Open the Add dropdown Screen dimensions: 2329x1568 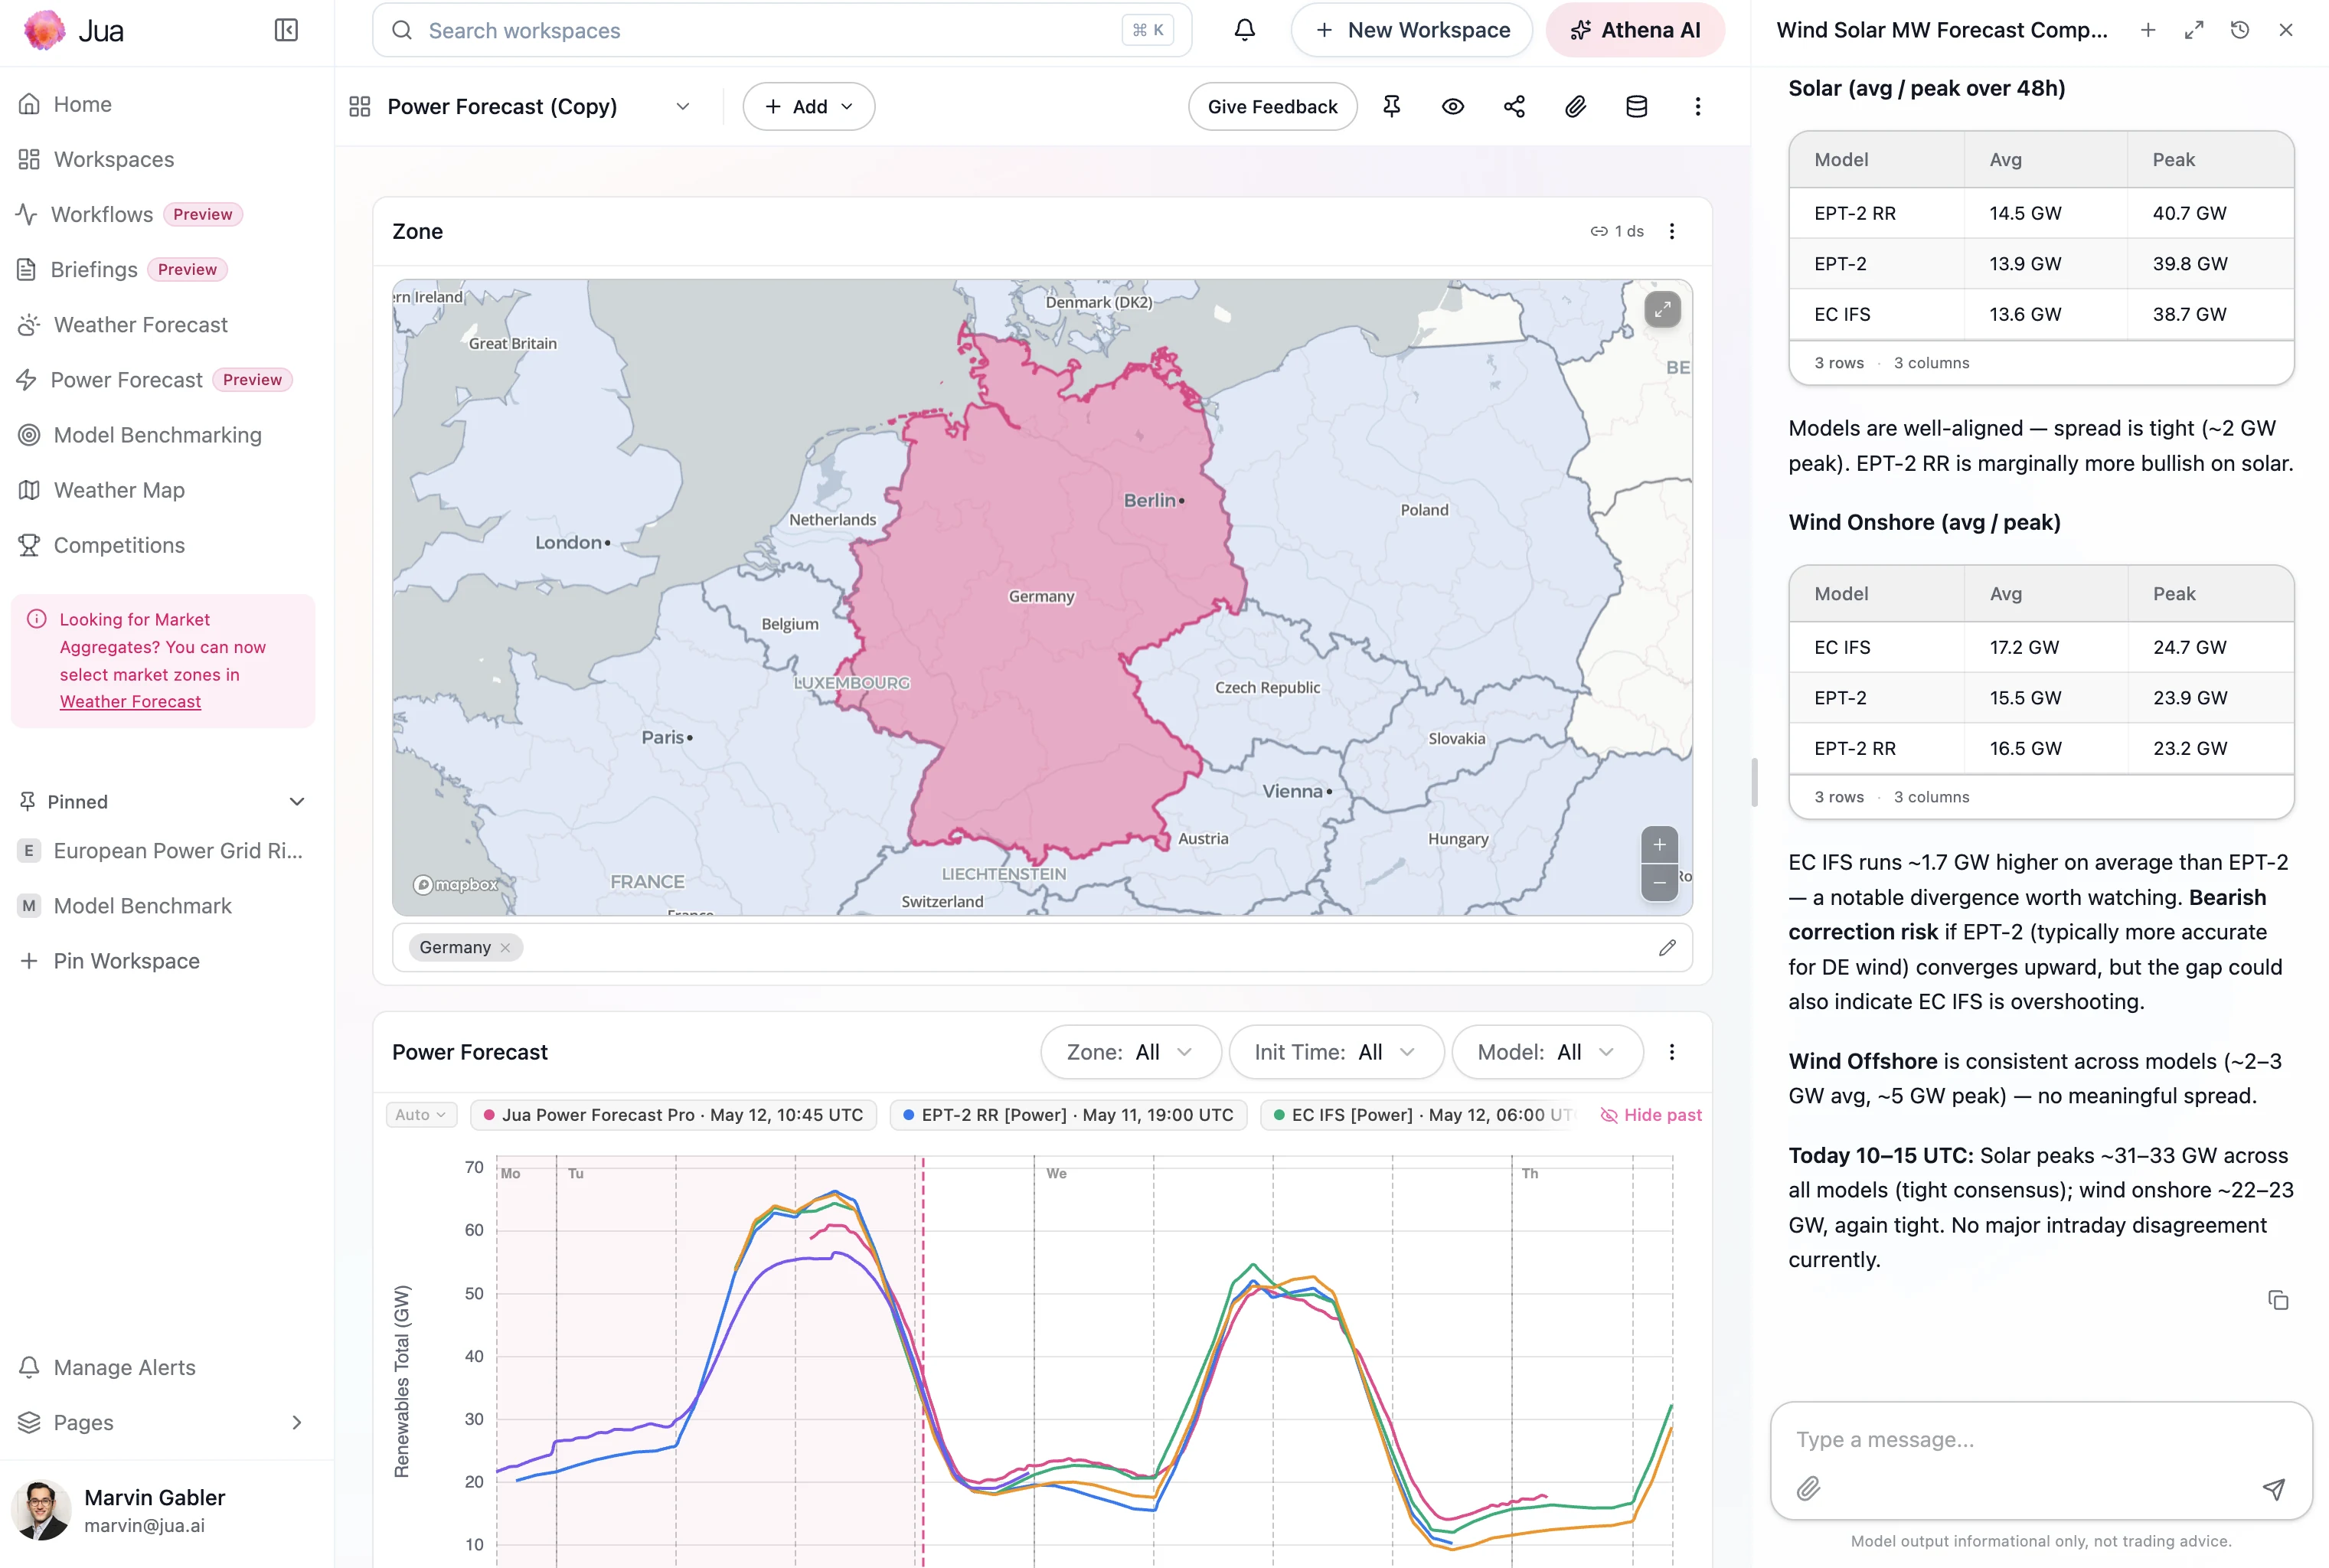click(808, 106)
